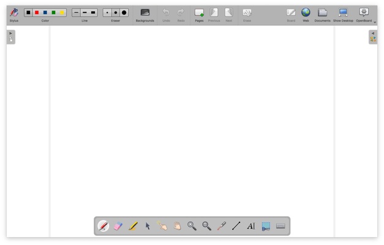The image size is (384, 245).
Task: Set medium line width
Action: [85, 12]
